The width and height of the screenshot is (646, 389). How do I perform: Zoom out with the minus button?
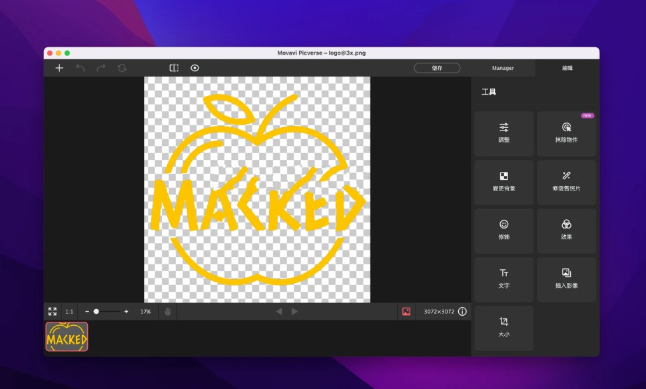(87, 312)
